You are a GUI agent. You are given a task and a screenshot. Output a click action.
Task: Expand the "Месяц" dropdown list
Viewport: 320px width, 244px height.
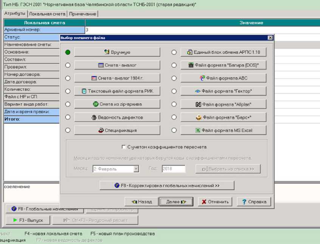click(136, 169)
